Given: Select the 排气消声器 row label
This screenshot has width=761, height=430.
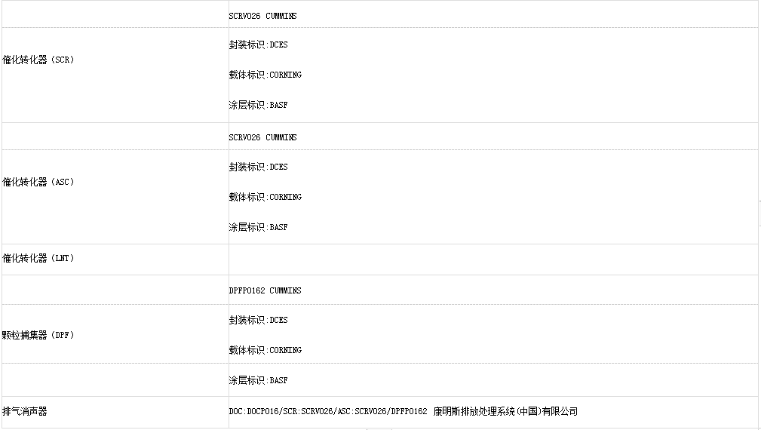Looking at the screenshot, I should pos(25,411).
